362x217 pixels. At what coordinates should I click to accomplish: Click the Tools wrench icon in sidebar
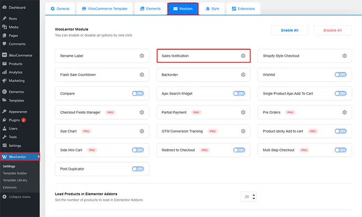click(4, 137)
